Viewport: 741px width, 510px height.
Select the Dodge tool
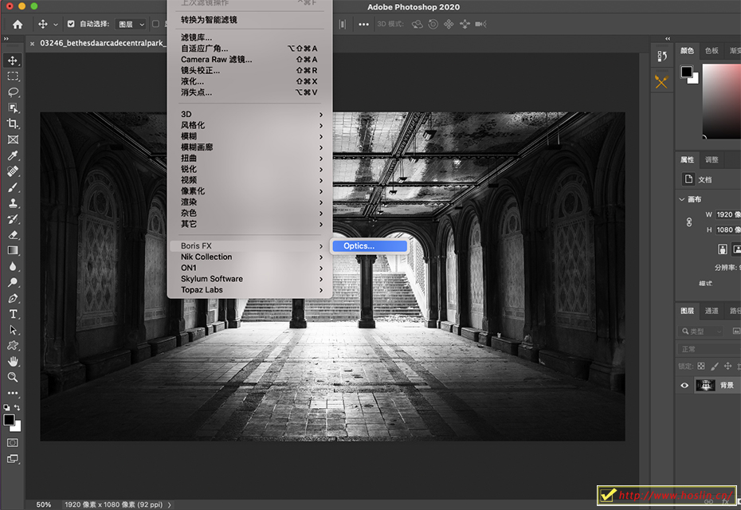click(x=13, y=283)
